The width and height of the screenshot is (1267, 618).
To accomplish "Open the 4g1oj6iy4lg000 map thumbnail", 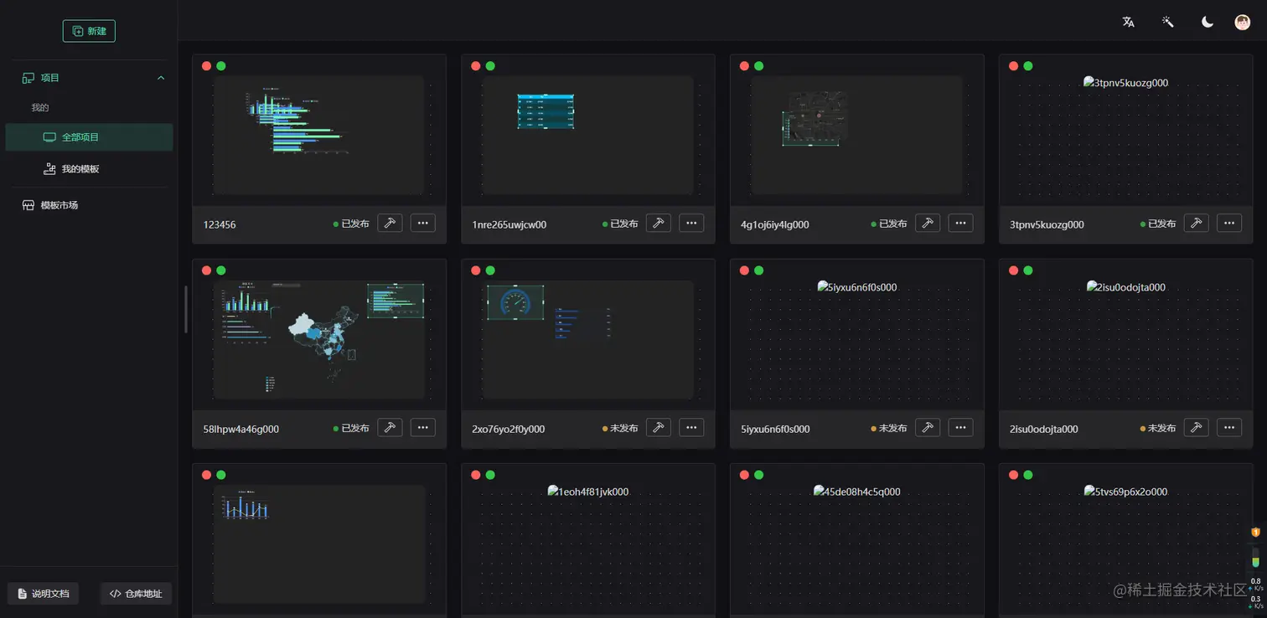I will [857, 136].
